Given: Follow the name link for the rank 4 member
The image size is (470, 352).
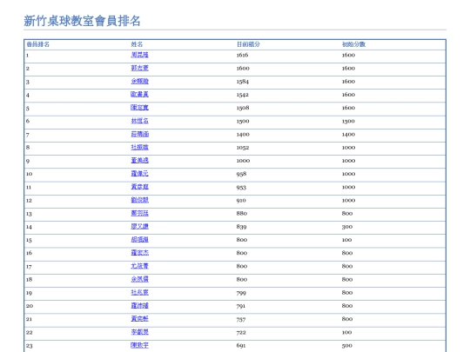Looking at the screenshot, I should tap(139, 95).
